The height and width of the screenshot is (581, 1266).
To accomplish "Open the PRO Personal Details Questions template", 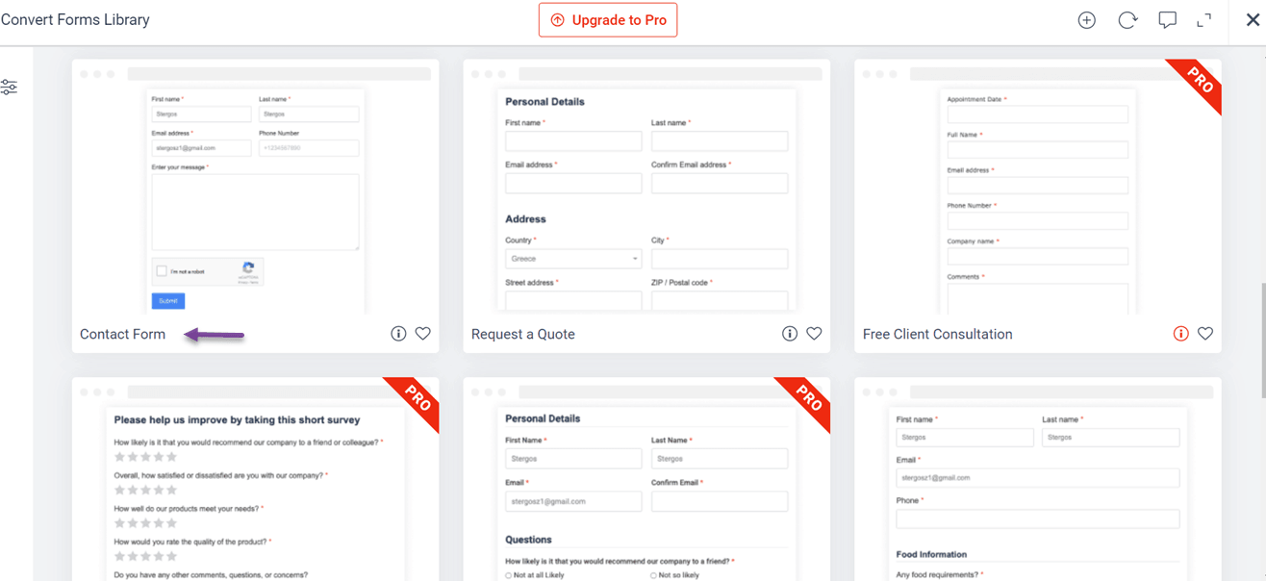I will pyautogui.click(x=646, y=479).
